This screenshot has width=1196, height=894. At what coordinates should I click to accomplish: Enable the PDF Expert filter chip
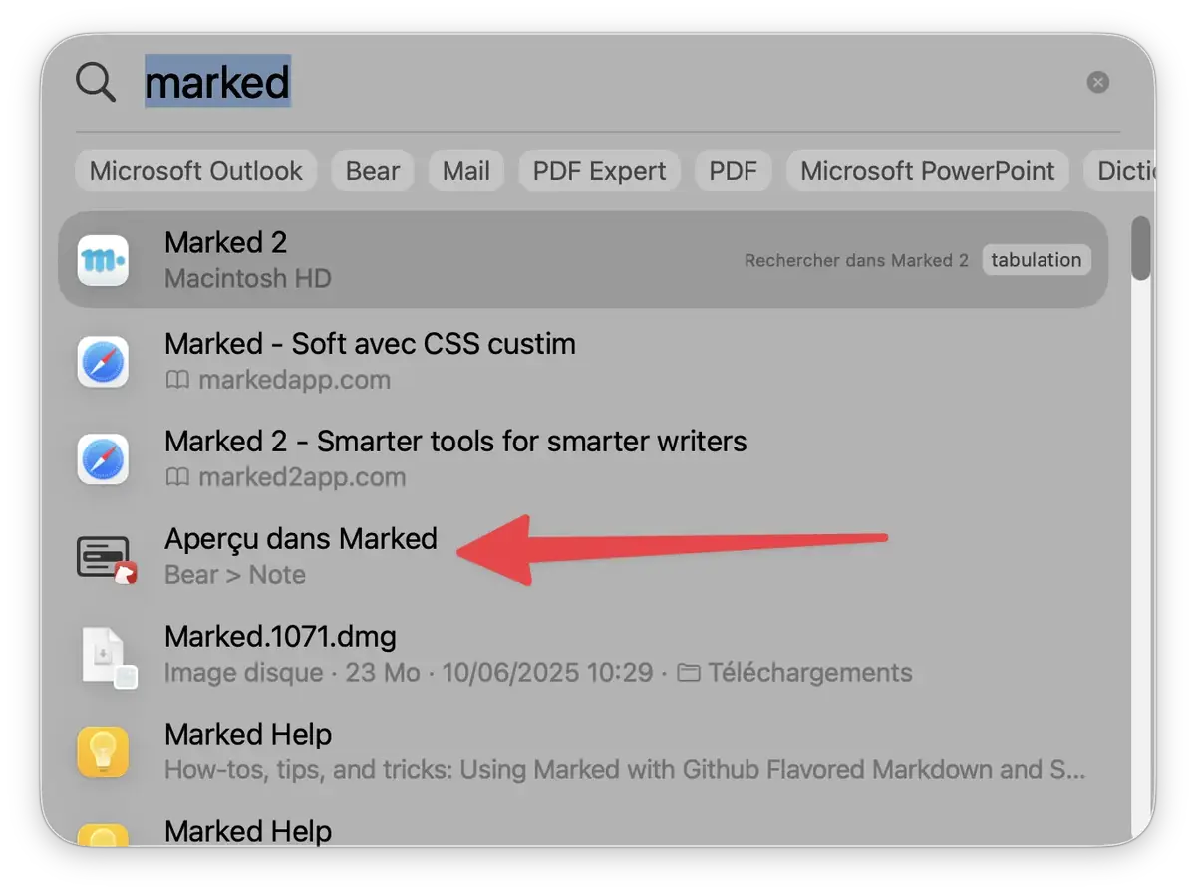(599, 170)
